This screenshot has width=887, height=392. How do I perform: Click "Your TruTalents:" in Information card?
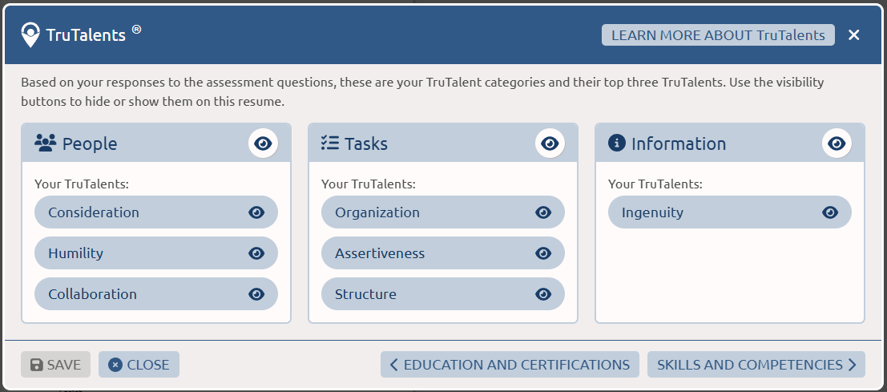click(x=655, y=184)
